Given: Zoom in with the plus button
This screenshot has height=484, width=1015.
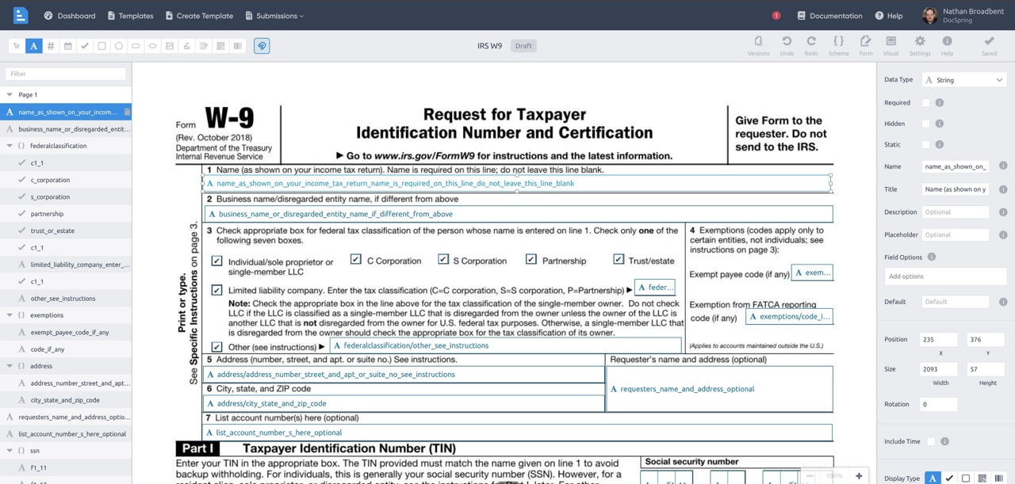Looking at the screenshot, I should click(x=859, y=476).
